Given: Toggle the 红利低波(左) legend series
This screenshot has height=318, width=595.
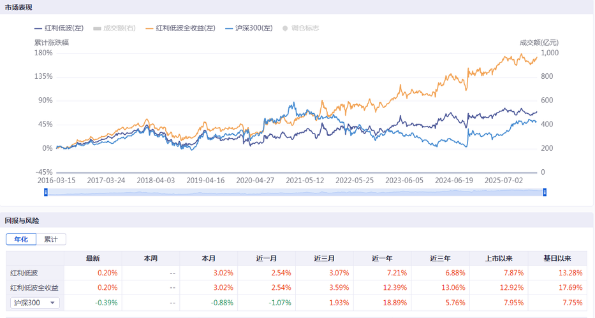Looking at the screenshot, I should (59, 28).
